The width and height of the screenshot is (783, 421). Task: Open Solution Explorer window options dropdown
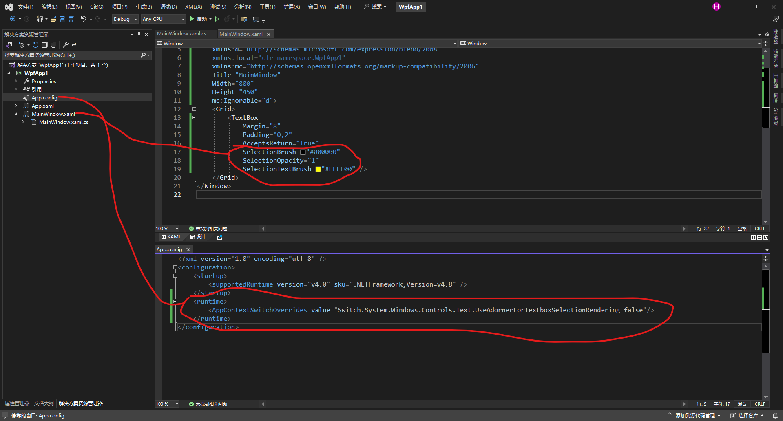pyautogui.click(x=132, y=34)
